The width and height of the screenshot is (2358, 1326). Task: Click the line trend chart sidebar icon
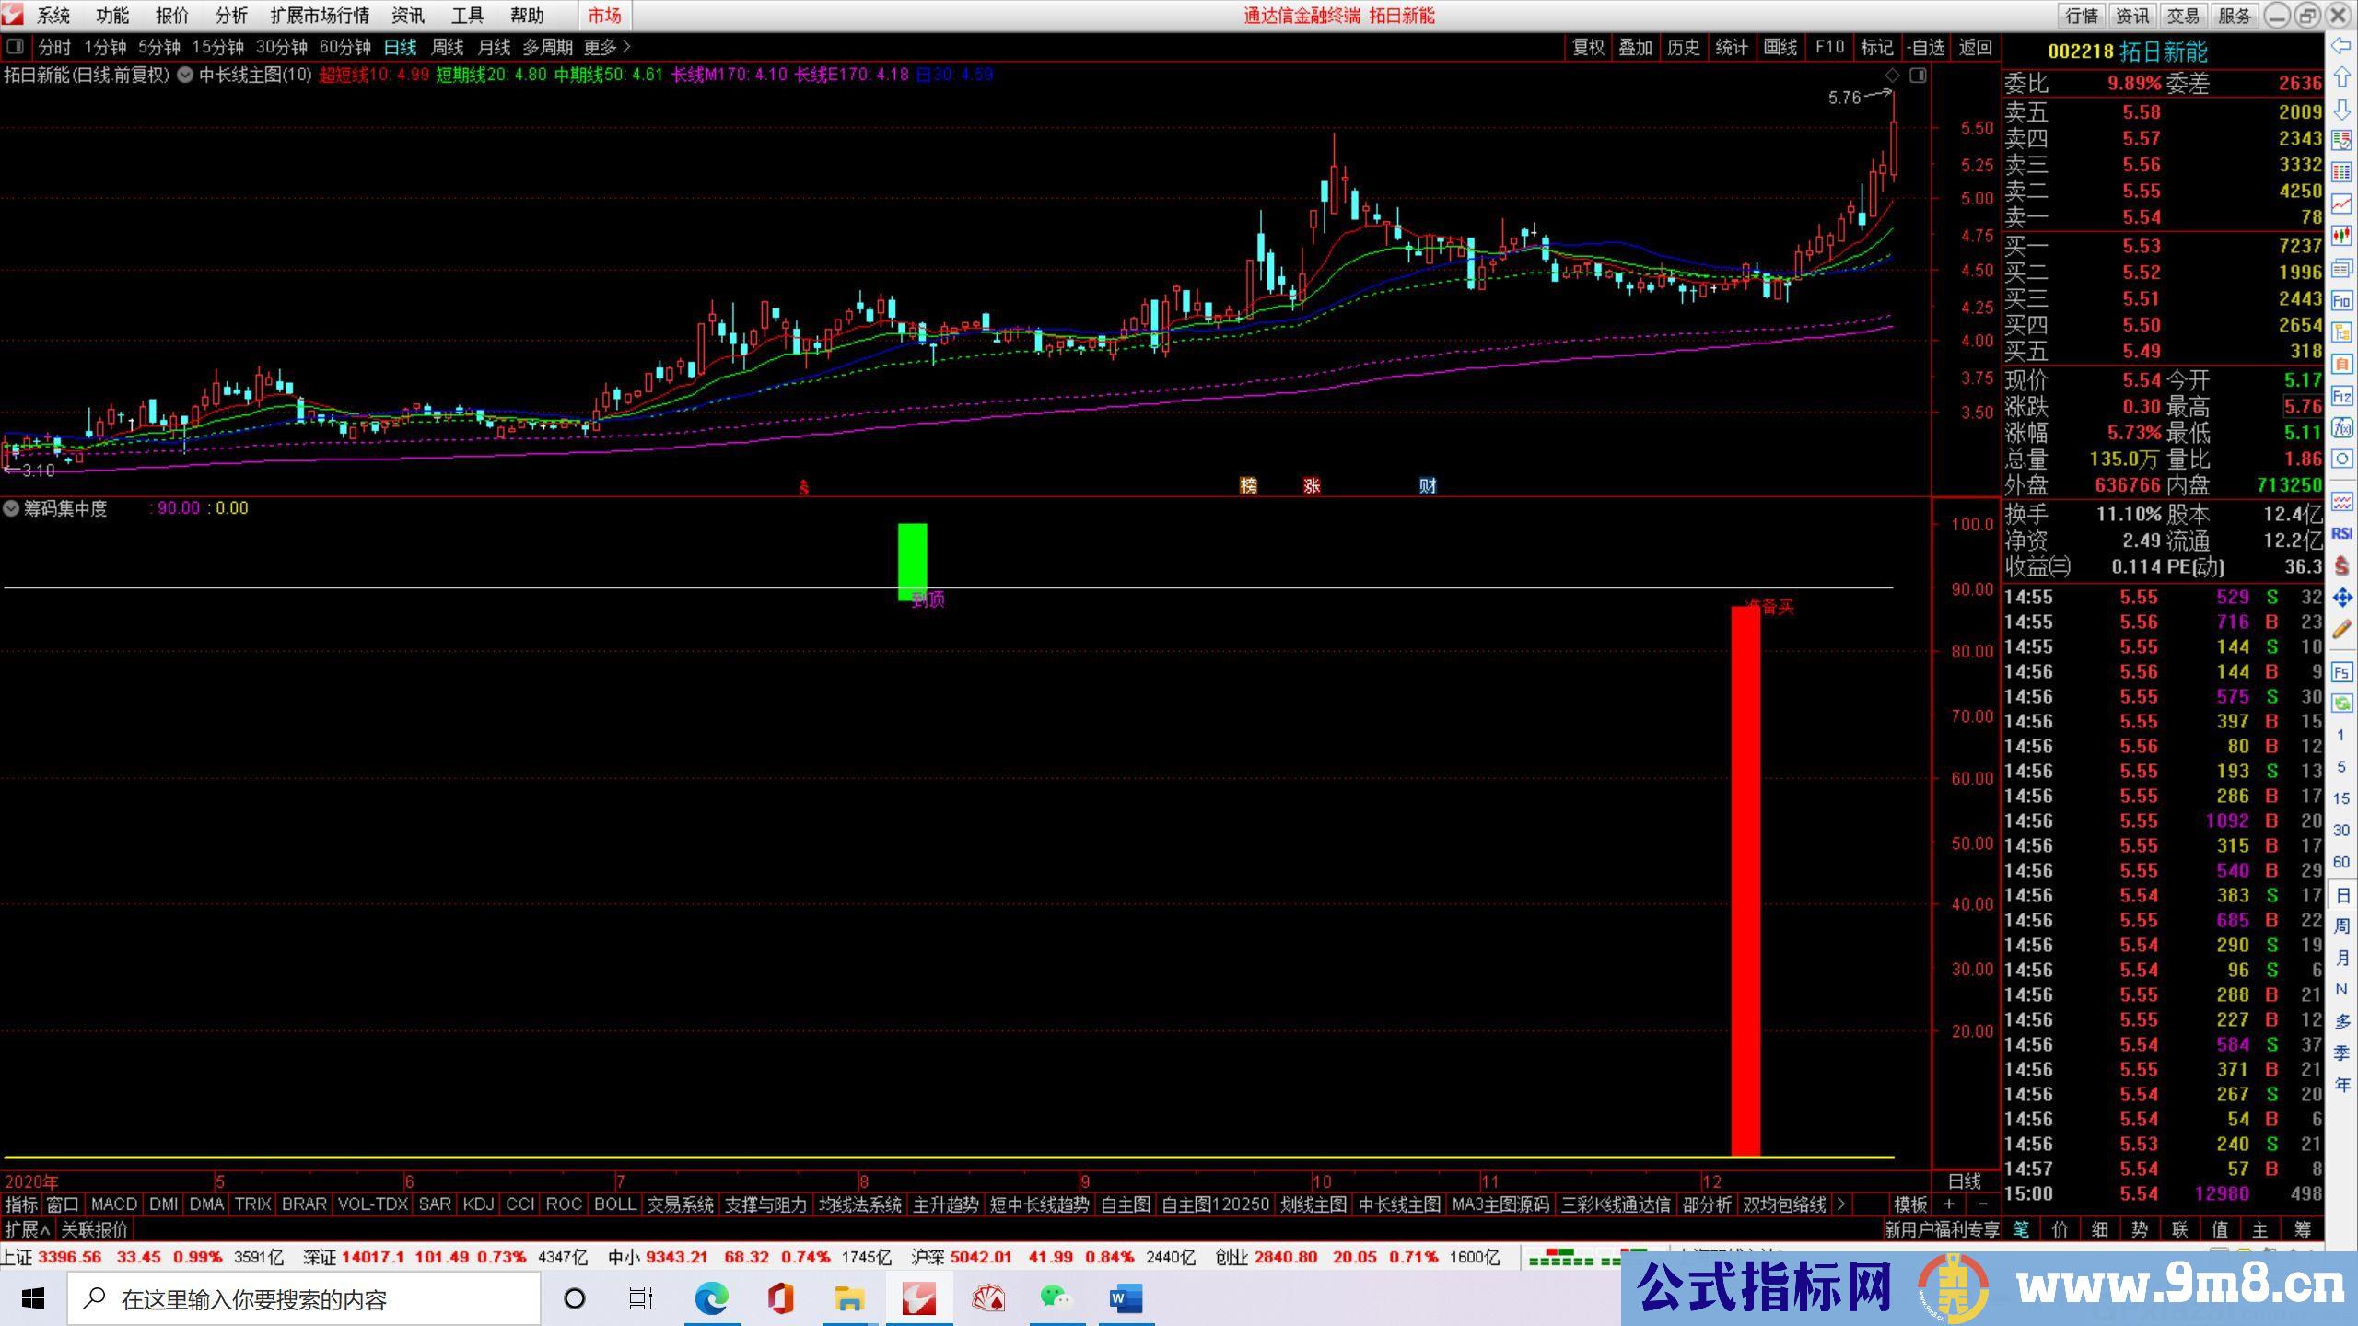pyautogui.click(x=2341, y=203)
